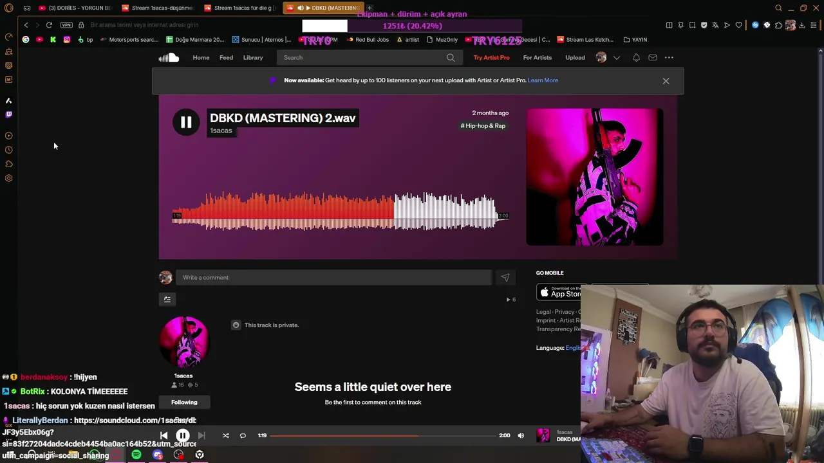
Task: Open the Unity hub icon in taskbar
Action: 200,455
